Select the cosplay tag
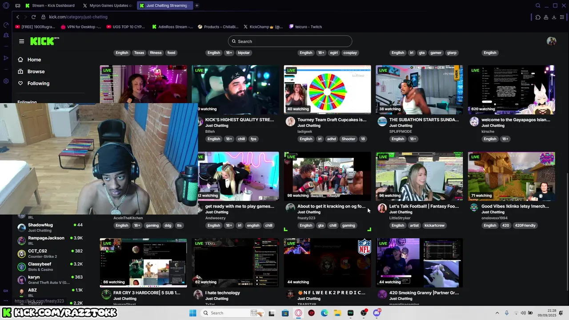Image resolution: width=569 pixels, height=320 pixels. 350,53
